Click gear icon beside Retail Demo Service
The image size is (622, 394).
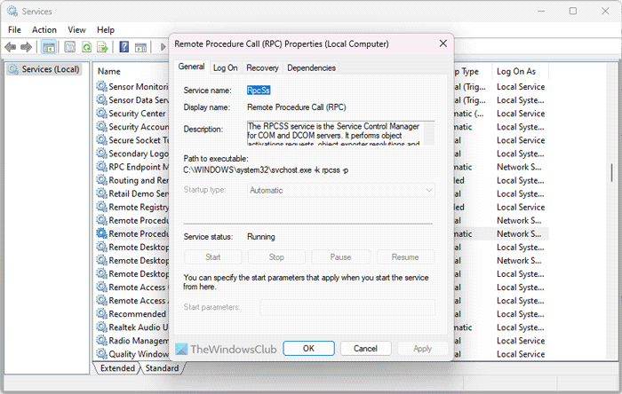pyautogui.click(x=102, y=193)
